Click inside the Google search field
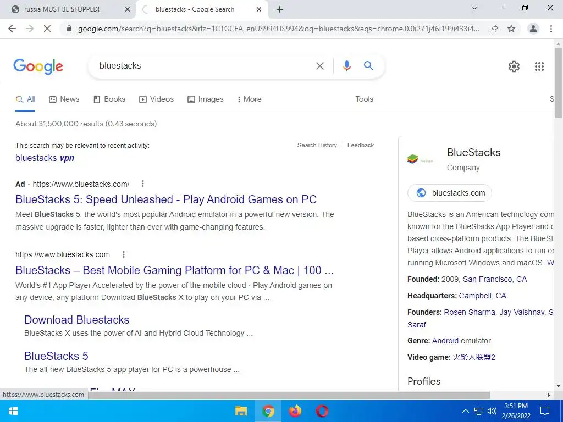This screenshot has width=563, height=422. tap(205, 66)
